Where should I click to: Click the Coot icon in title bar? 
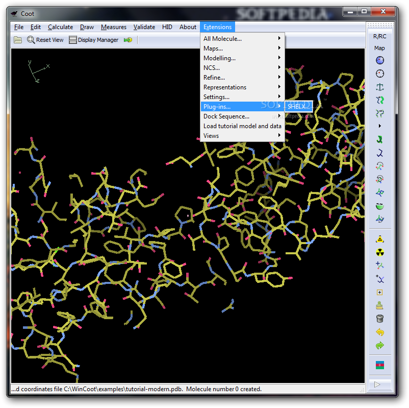[x=14, y=14]
